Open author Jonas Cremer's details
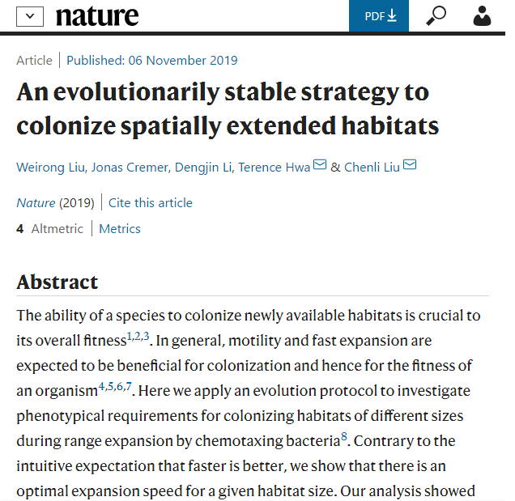This screenshot has width=515, height=501. [130, 168]
